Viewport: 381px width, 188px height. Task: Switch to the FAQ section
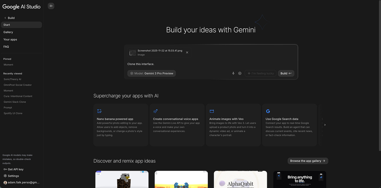point(6,47)
